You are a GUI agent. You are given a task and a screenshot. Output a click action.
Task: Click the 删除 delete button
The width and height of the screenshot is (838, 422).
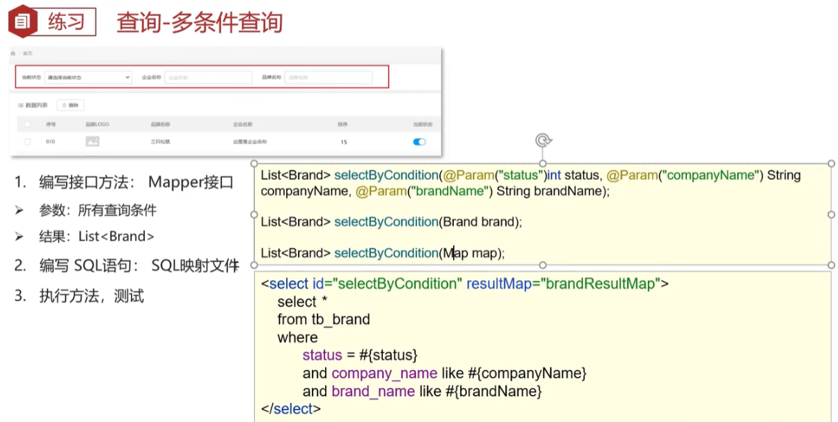tap(71, 105)
